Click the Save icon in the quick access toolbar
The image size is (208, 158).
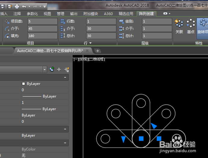[x=2, y=6]
